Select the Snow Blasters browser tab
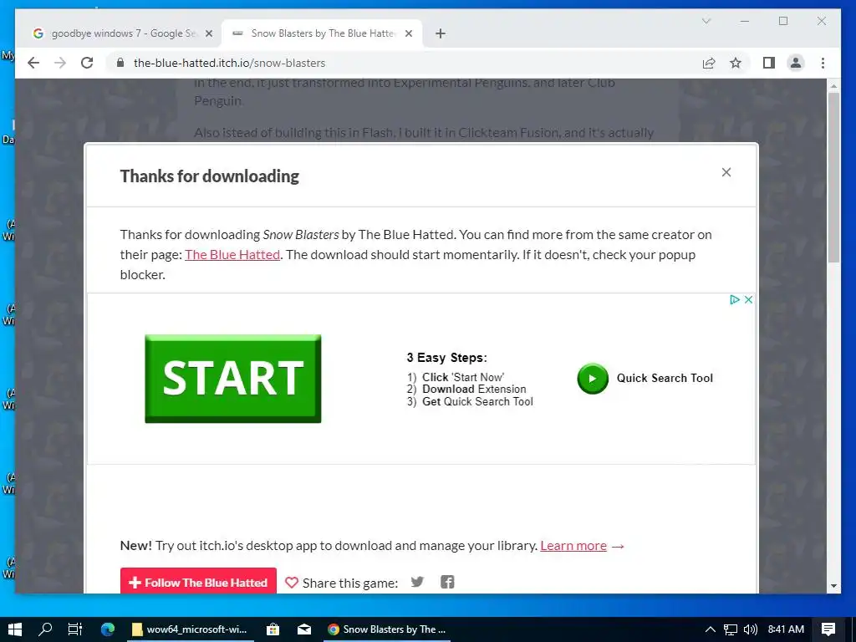The height and width of the screenshot is (642, 856). click(x=322, y=33)
